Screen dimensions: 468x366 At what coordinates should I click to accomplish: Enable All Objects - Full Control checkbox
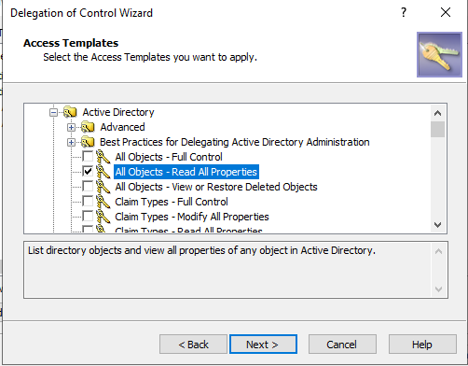click(x=88, y=157)
